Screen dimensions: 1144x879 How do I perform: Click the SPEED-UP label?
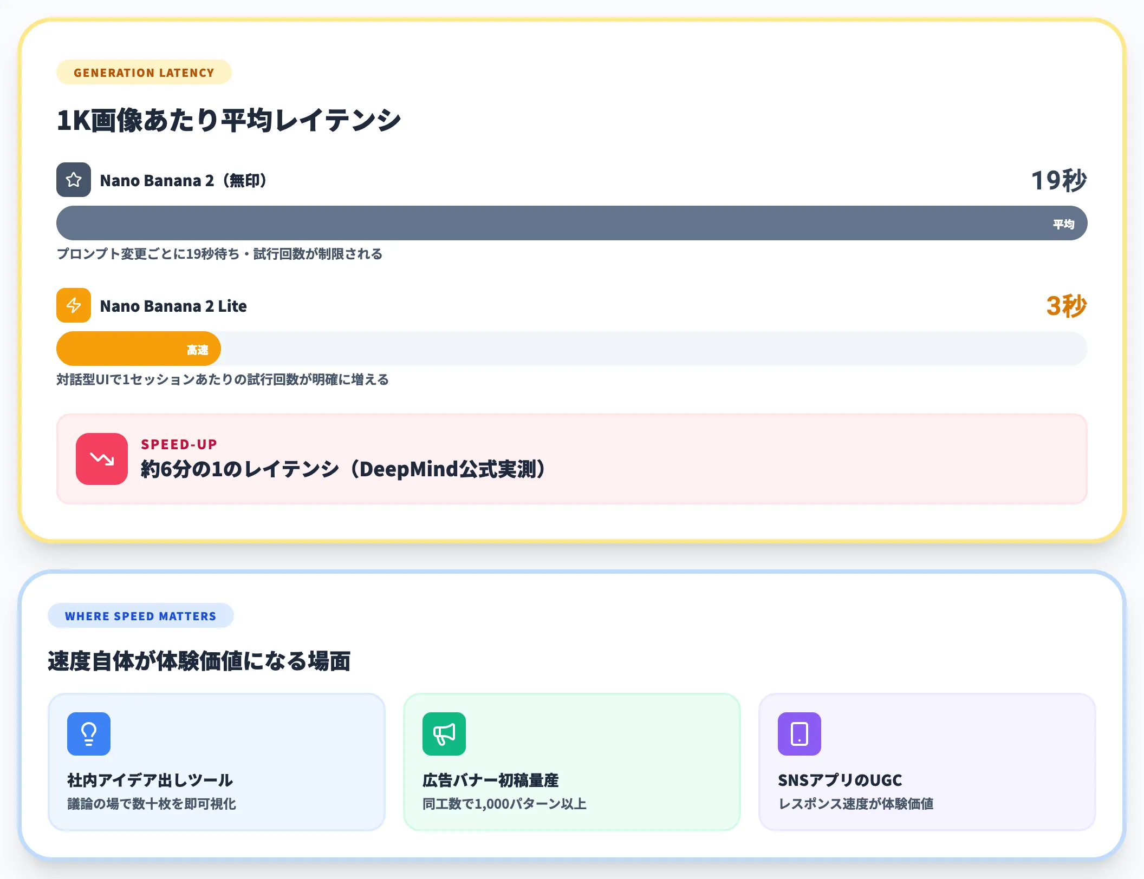pos(179,444)
